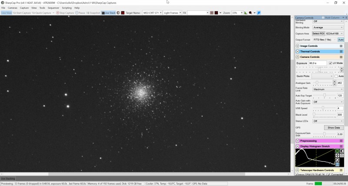Viewport: 348px width, 186px height.
Task: Click the lightning bolt auto stretch icon
Action: pos(338,156)
